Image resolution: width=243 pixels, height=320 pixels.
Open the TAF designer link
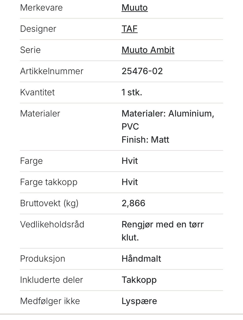click(129, 29)
